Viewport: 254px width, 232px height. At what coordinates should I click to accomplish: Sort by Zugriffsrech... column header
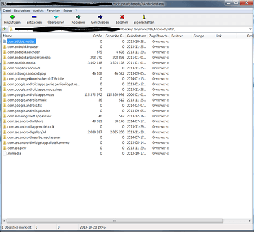click(x=159, y=36)
